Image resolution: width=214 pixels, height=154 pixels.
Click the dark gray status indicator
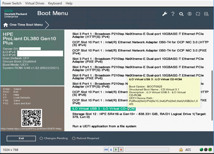[x=206, y=149]
